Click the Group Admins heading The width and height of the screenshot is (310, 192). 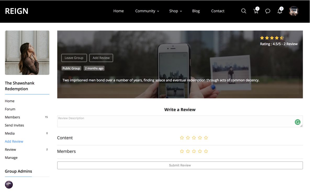[x=18, y=171]
